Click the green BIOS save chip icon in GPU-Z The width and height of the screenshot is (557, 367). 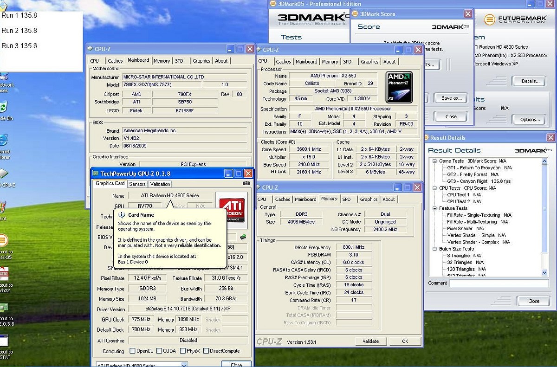[243, 237]
